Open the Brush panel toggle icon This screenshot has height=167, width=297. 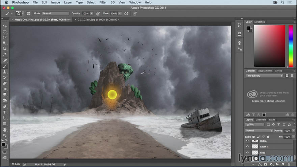(x=28, y=13)
